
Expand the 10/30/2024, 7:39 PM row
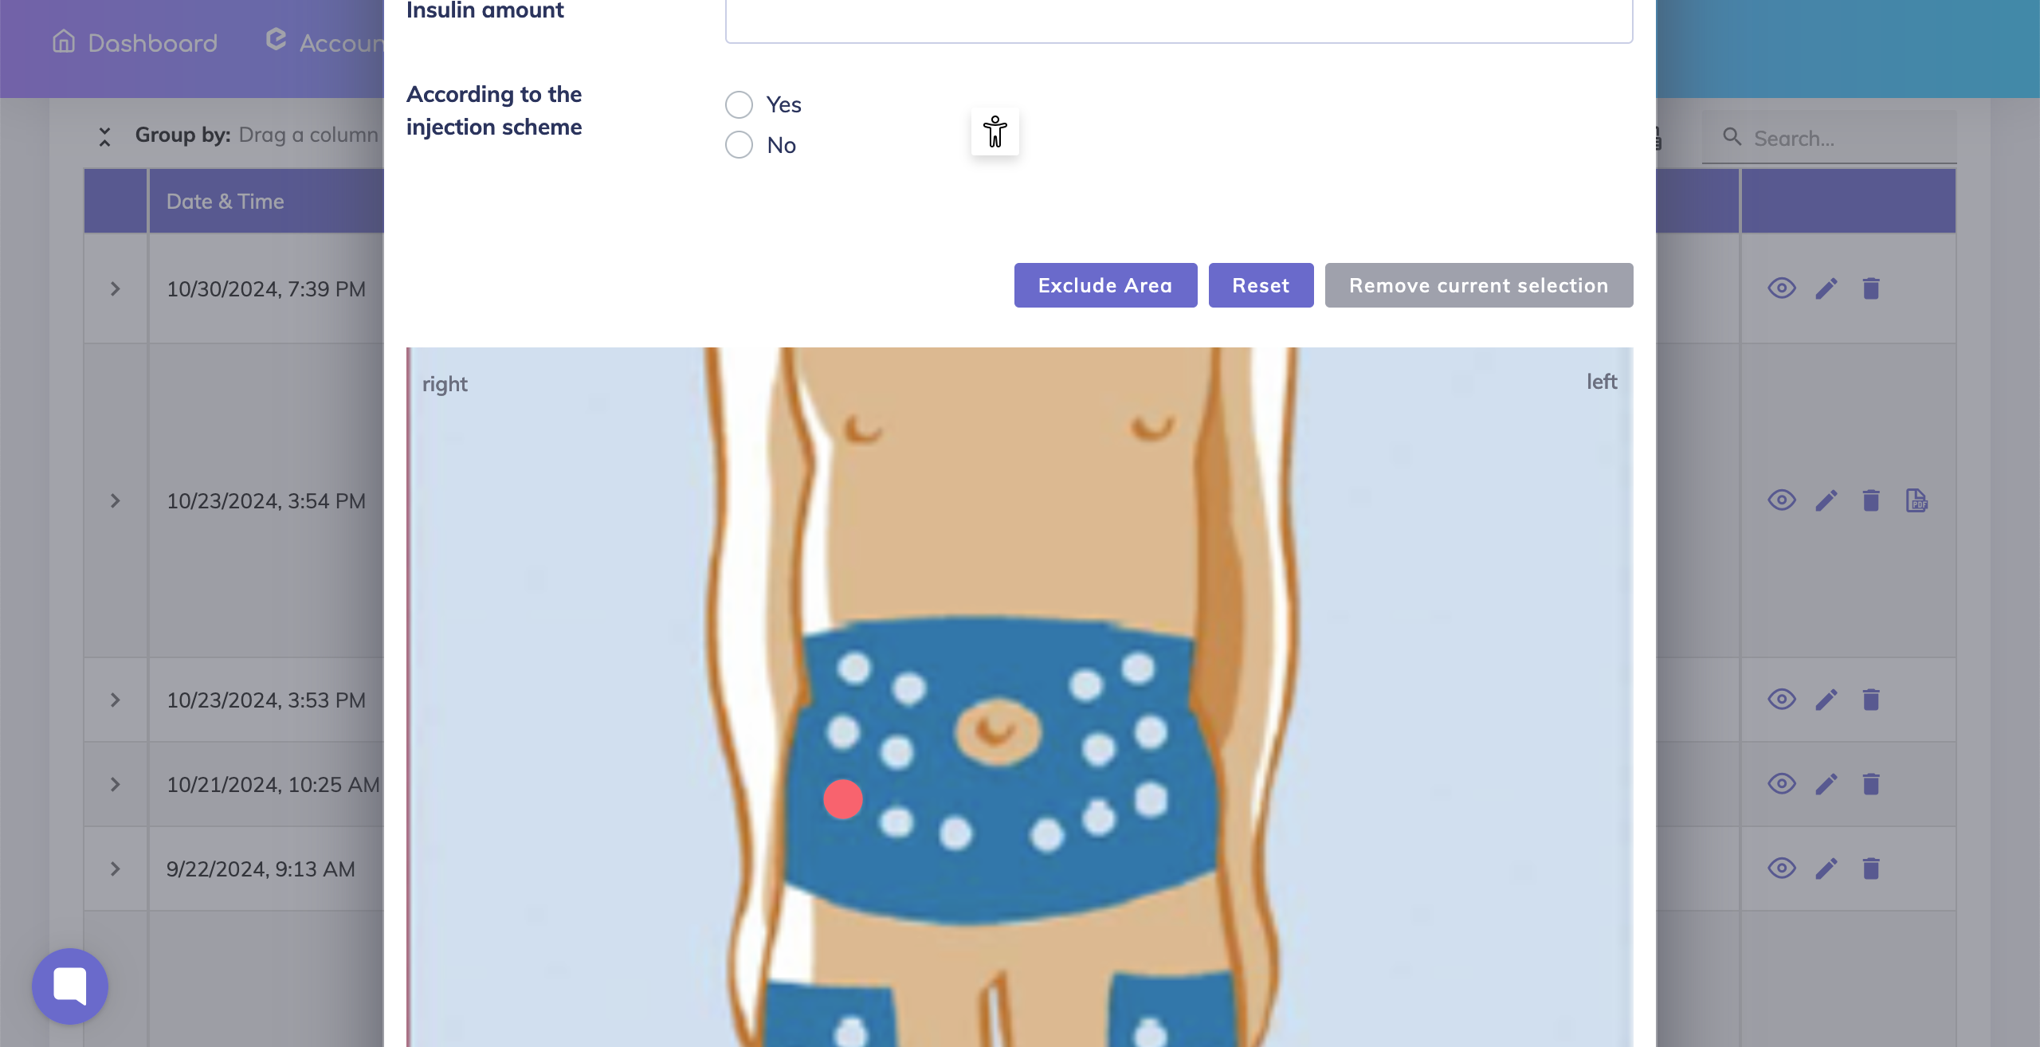(x=116, y=288)
